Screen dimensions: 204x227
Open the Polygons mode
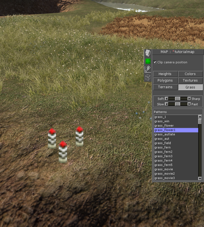[x=165, y=80]
